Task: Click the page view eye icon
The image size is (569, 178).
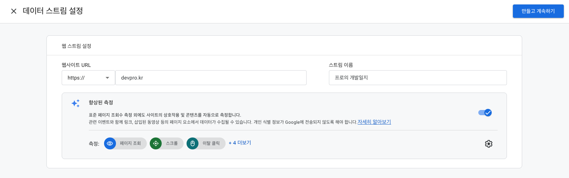Action: point(110,143)
